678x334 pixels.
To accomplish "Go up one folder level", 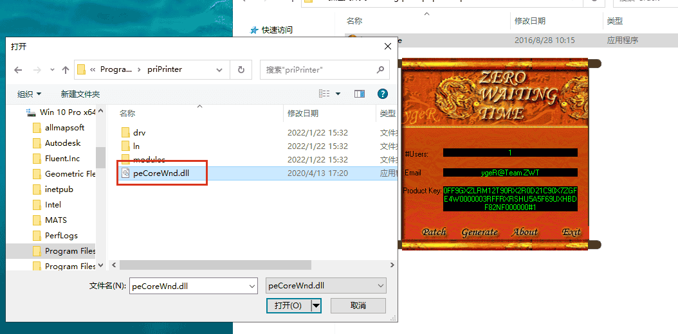I will [x=66, y=69].
